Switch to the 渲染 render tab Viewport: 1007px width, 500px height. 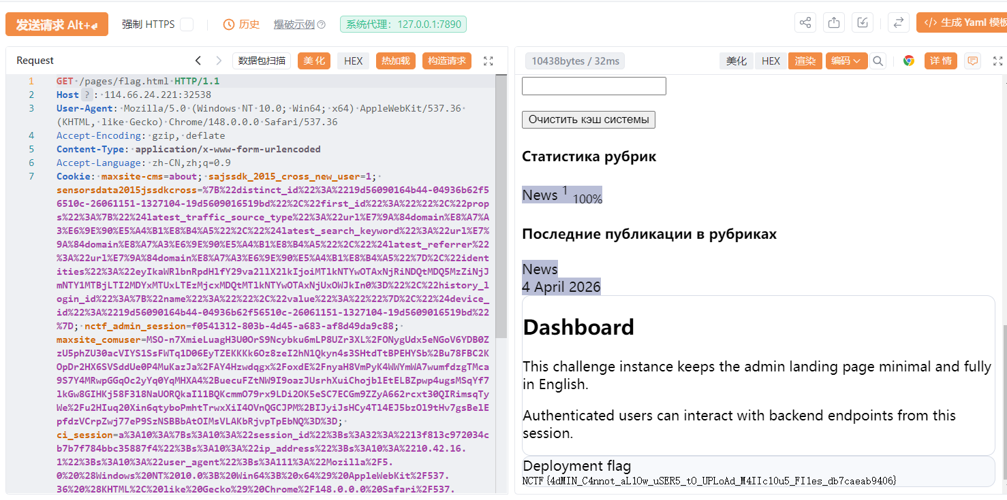805,61
